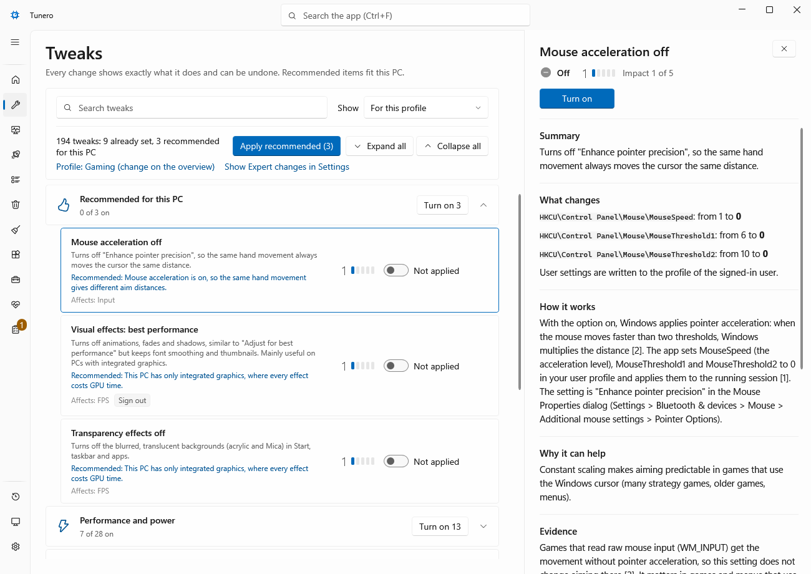Click the Collapse all button
The image size is (811, 574).
[x=452, y=146]
